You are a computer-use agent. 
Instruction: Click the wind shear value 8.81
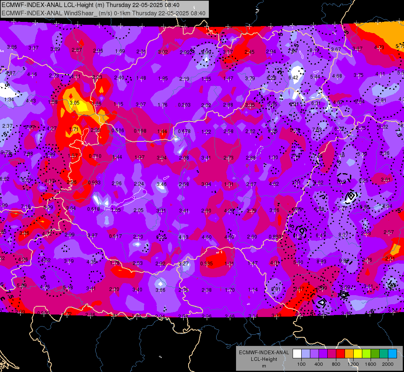[x=276, y=289]
